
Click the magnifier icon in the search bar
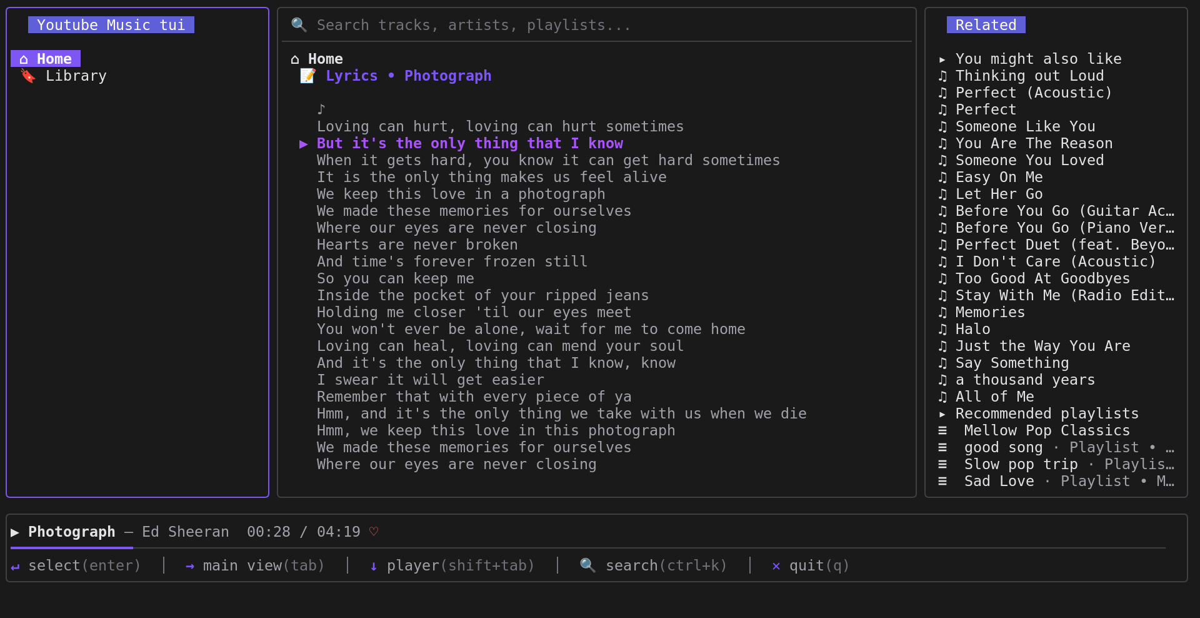click(x=299, y=25)
